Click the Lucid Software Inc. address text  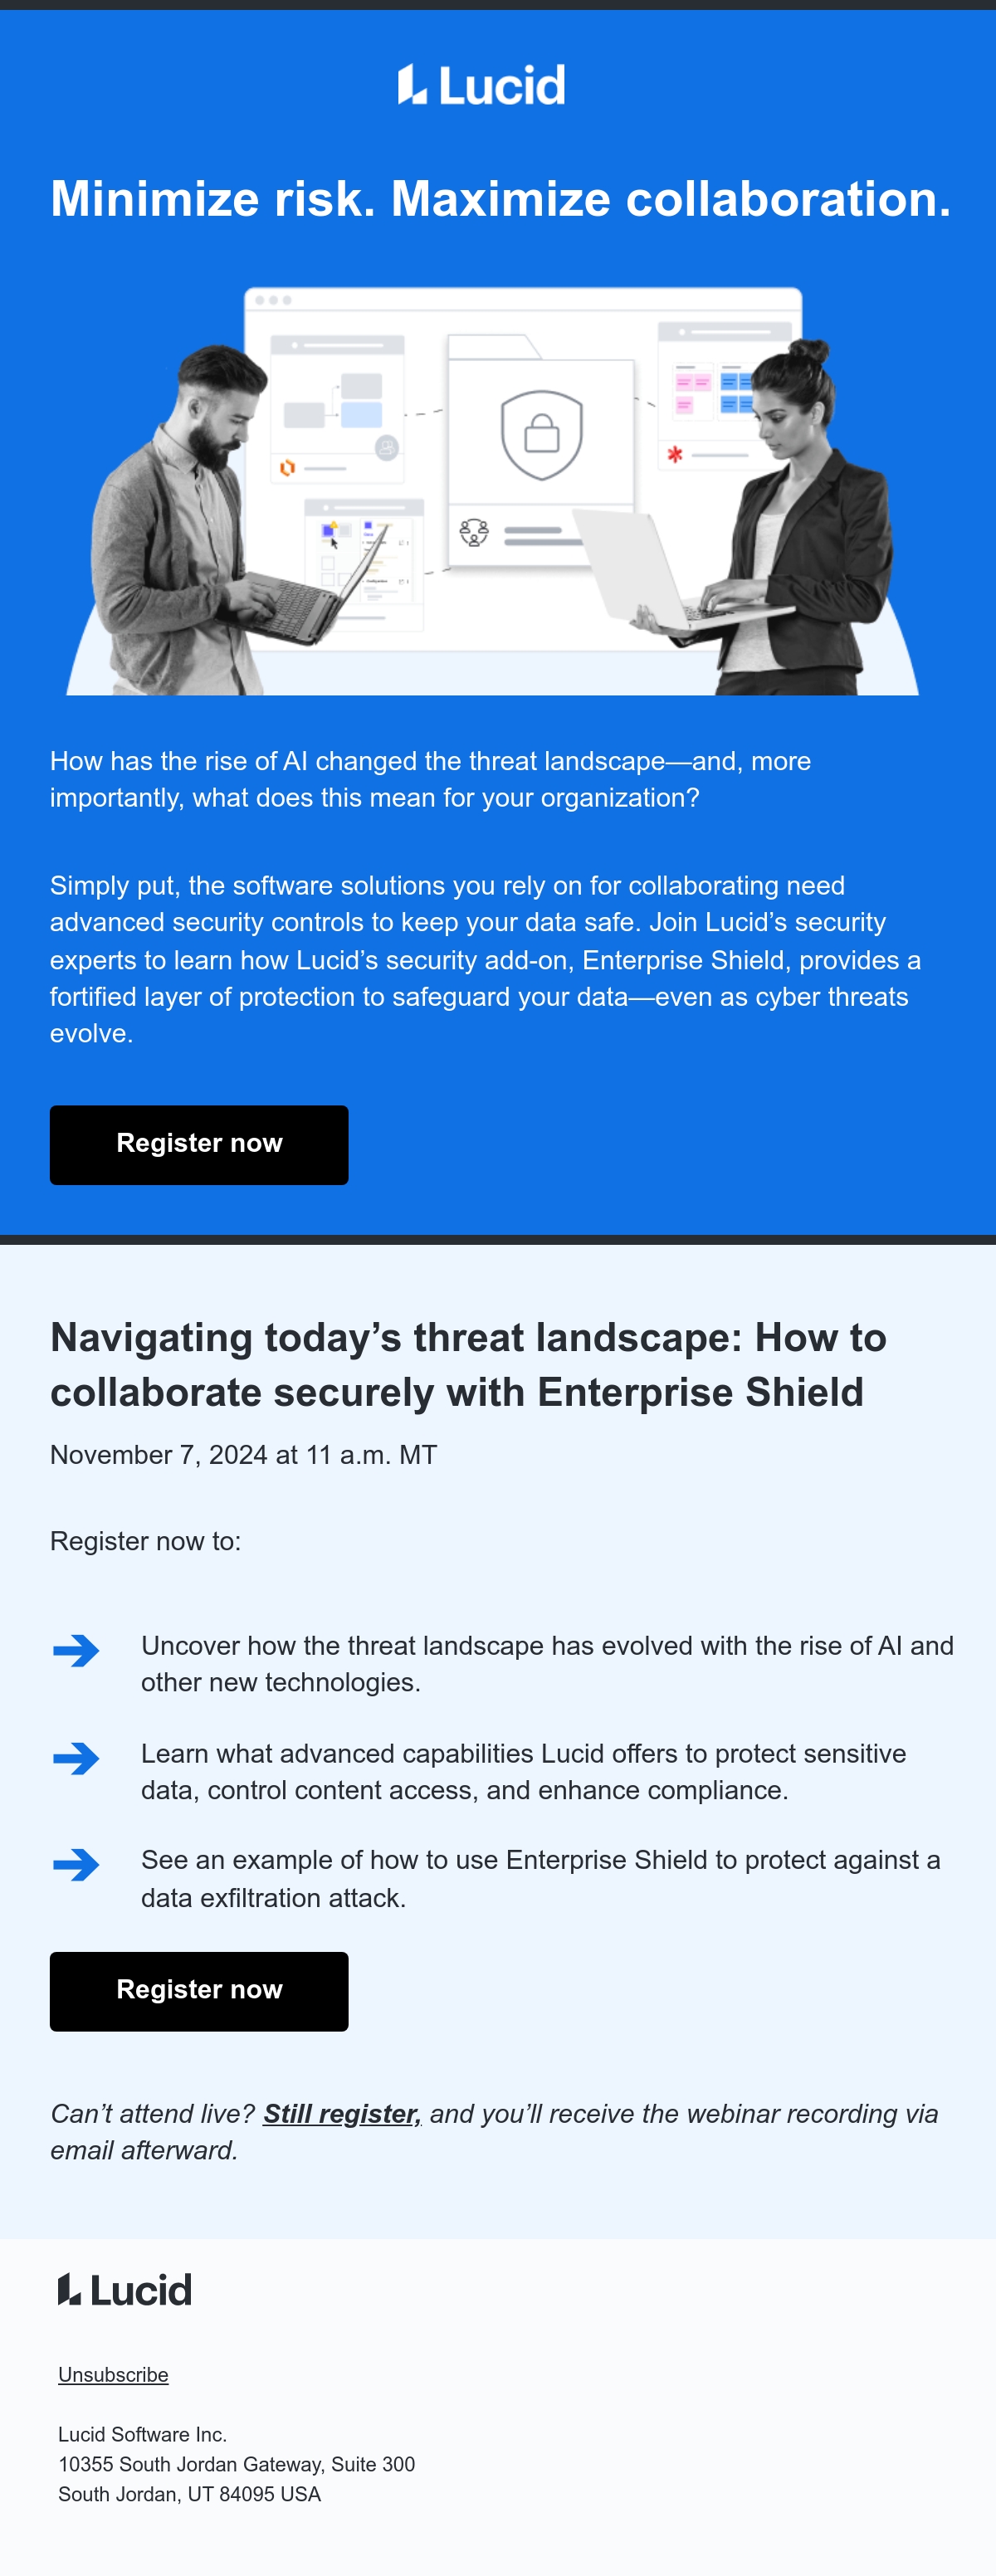[236, 2464]
